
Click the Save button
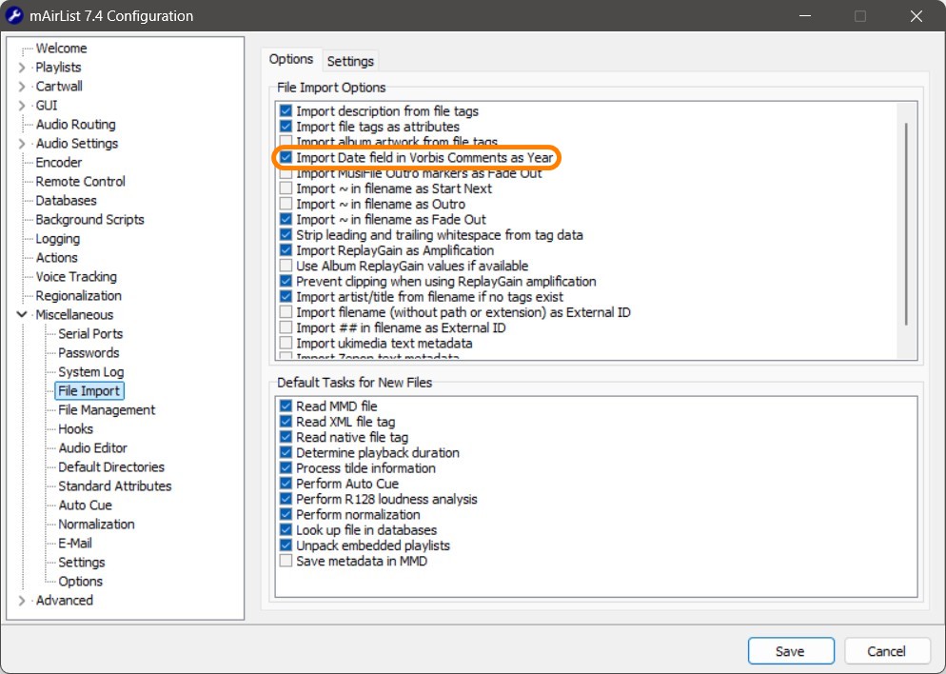coord(791,651)
